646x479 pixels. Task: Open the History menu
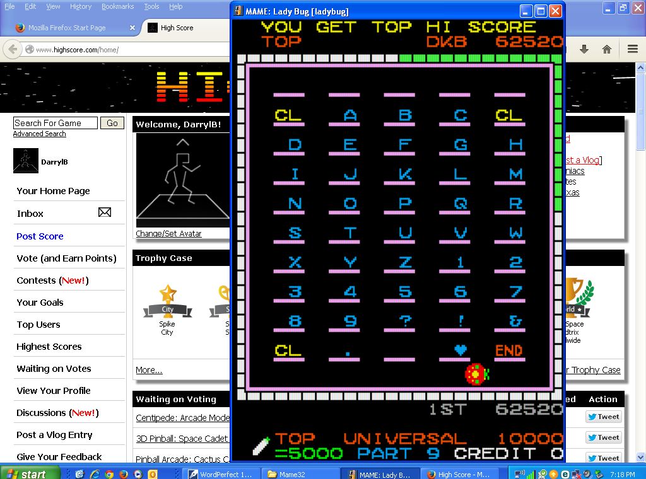(81, 6)
